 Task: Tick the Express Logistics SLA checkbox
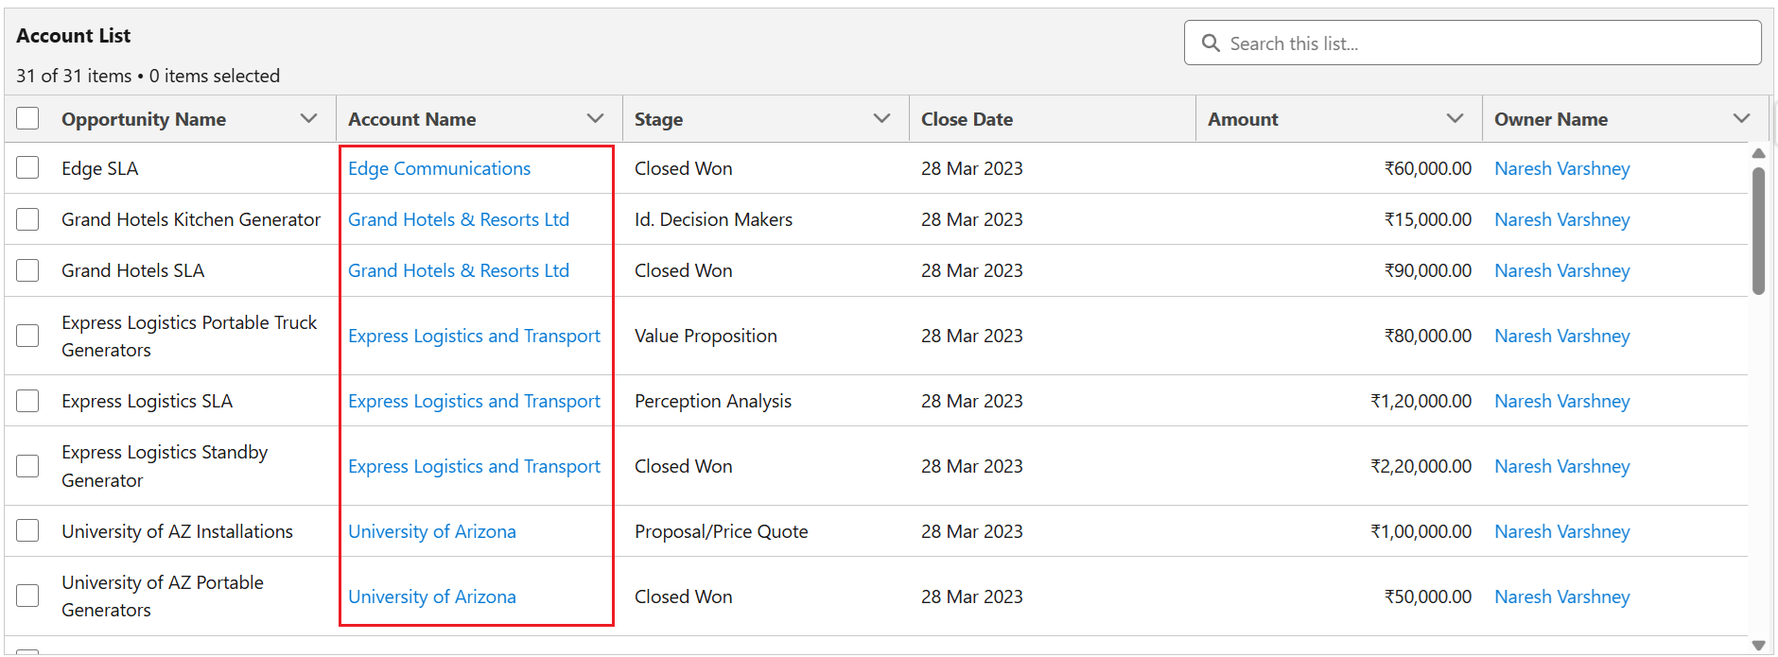28,401
